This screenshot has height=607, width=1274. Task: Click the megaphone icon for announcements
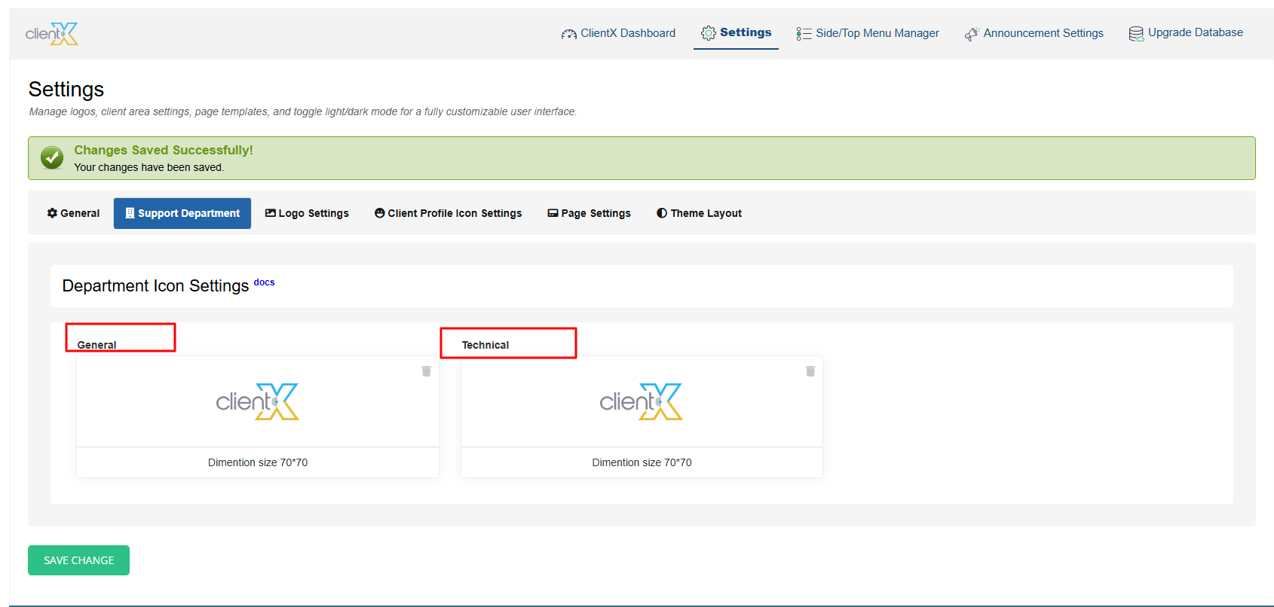tap(971, 34)
